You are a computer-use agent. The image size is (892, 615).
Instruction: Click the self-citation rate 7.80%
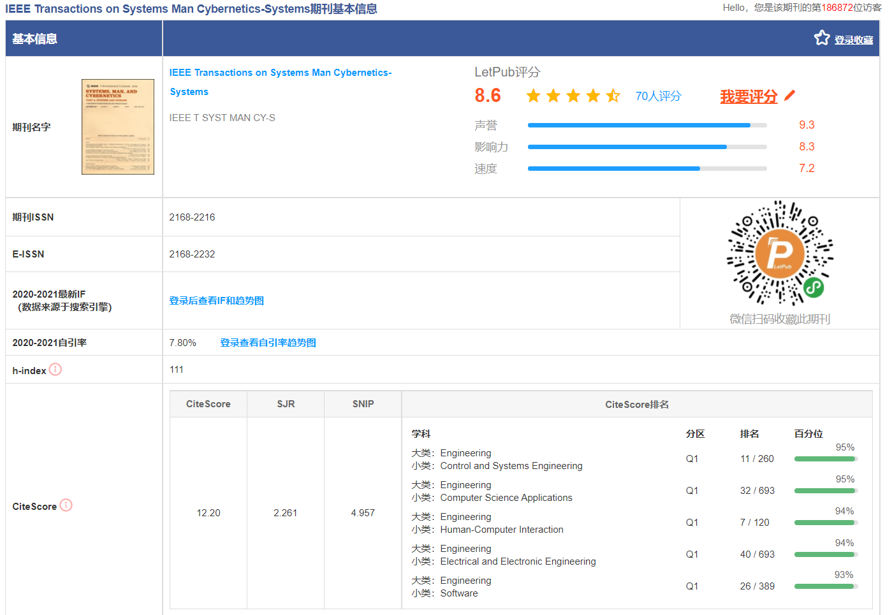point(183,343)
